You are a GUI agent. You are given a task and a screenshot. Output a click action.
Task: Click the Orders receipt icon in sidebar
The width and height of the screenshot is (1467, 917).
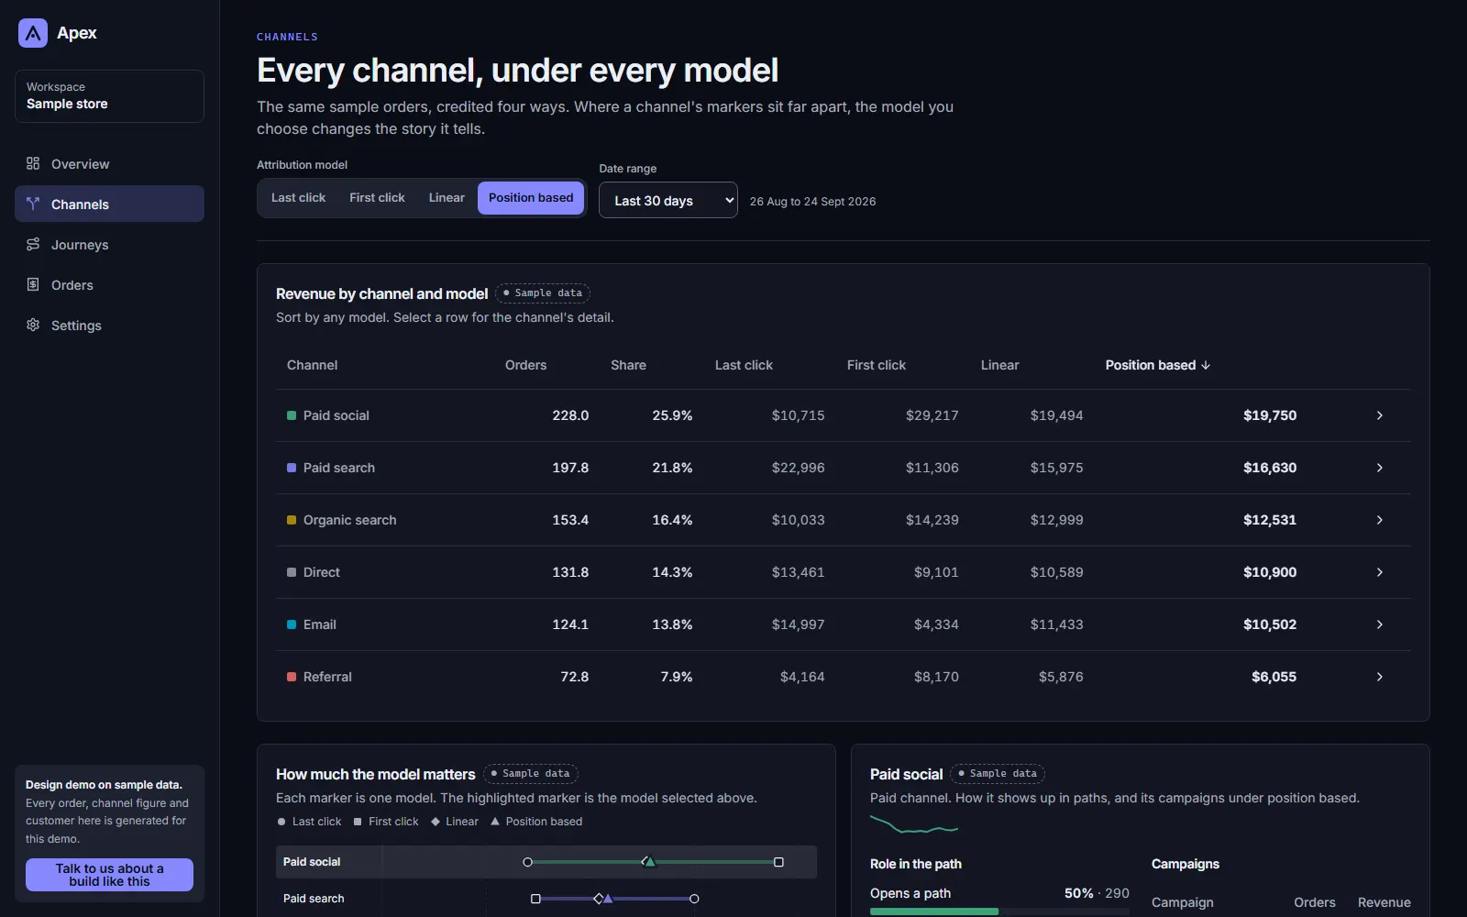click(x=33, y=284)
